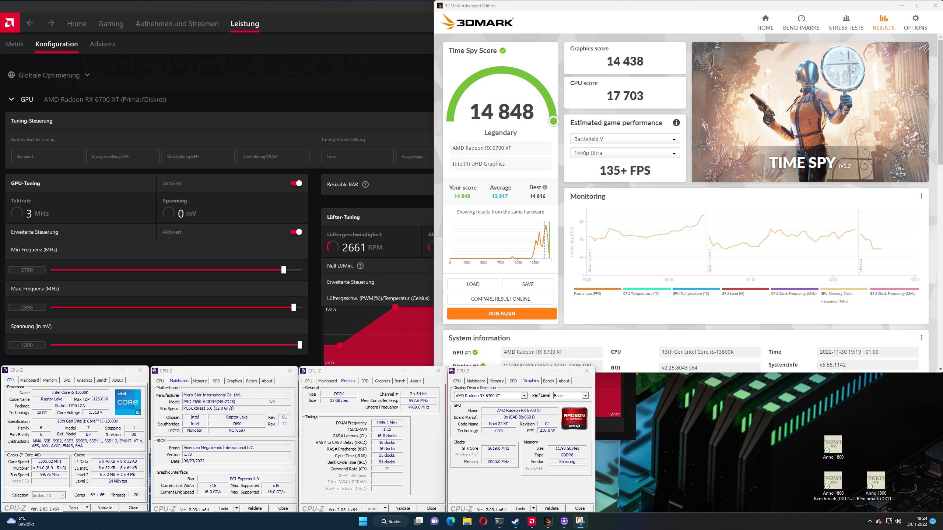Viewport: 943px width, 530px height.
Task: Open the Gaming menu in AMD Software
Action: pos(111,24)
